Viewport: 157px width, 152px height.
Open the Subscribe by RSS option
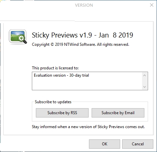(62, 113)
